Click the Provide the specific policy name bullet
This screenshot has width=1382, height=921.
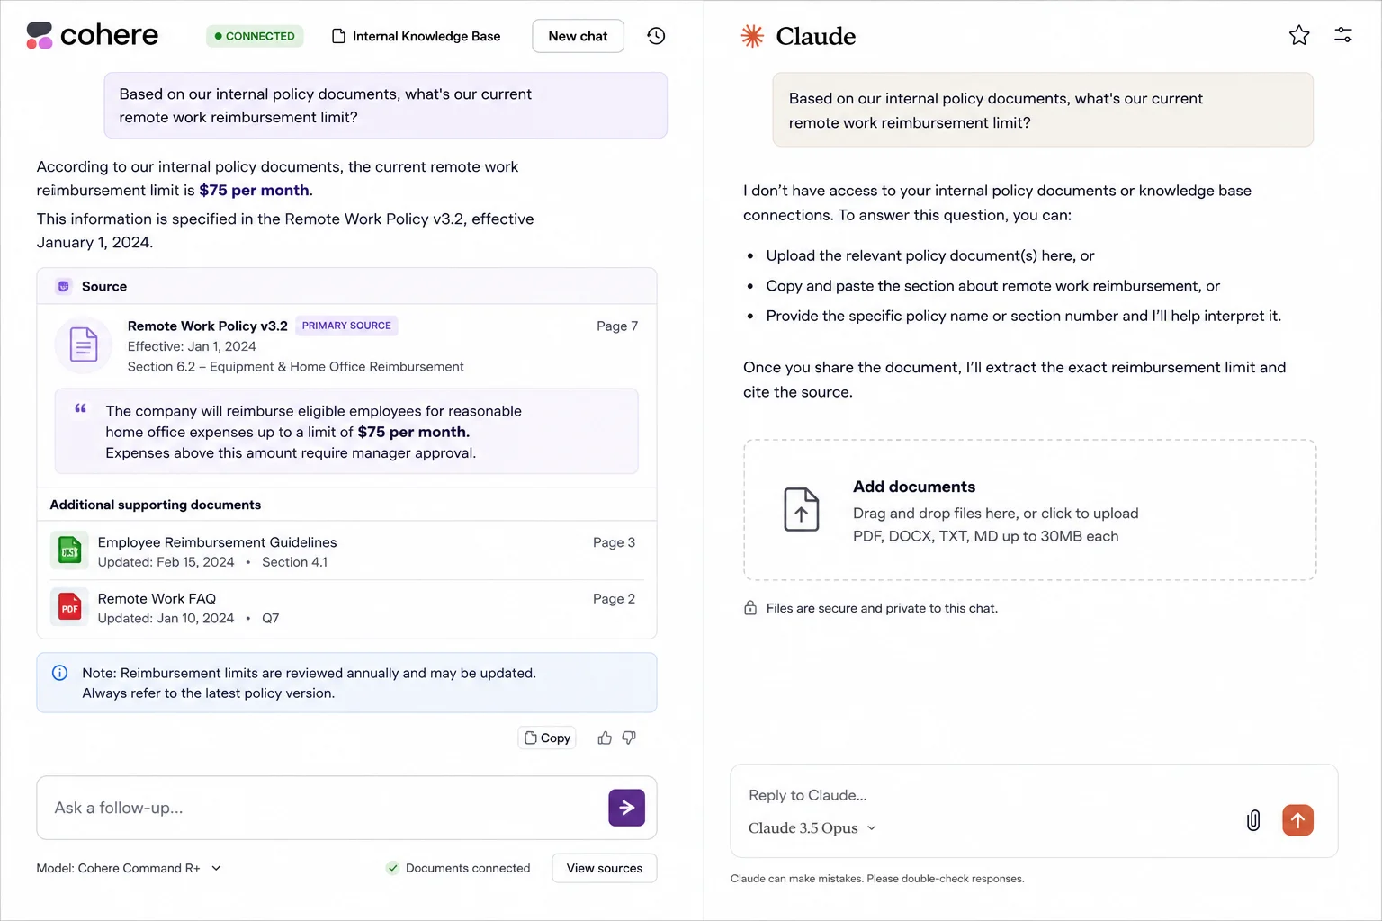[x=1024, y=316]
